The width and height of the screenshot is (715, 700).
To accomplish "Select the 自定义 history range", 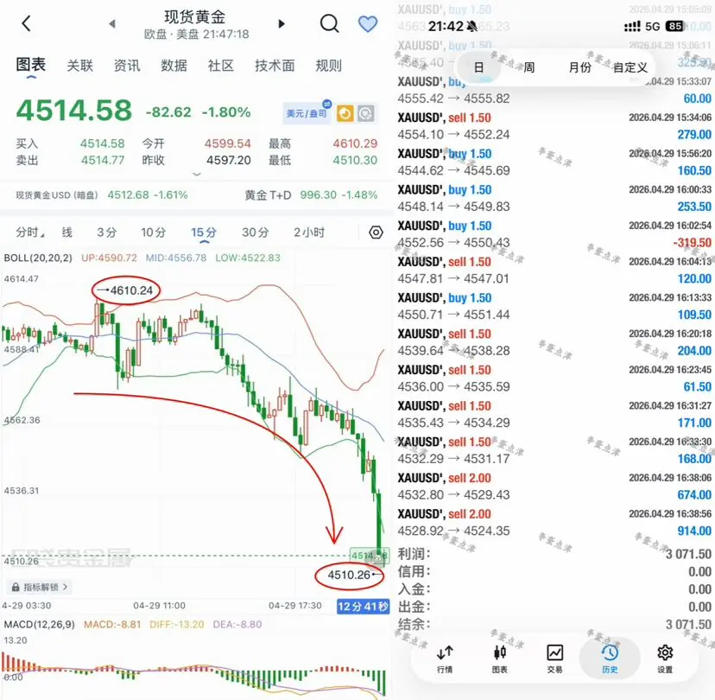I will point(630,67).
